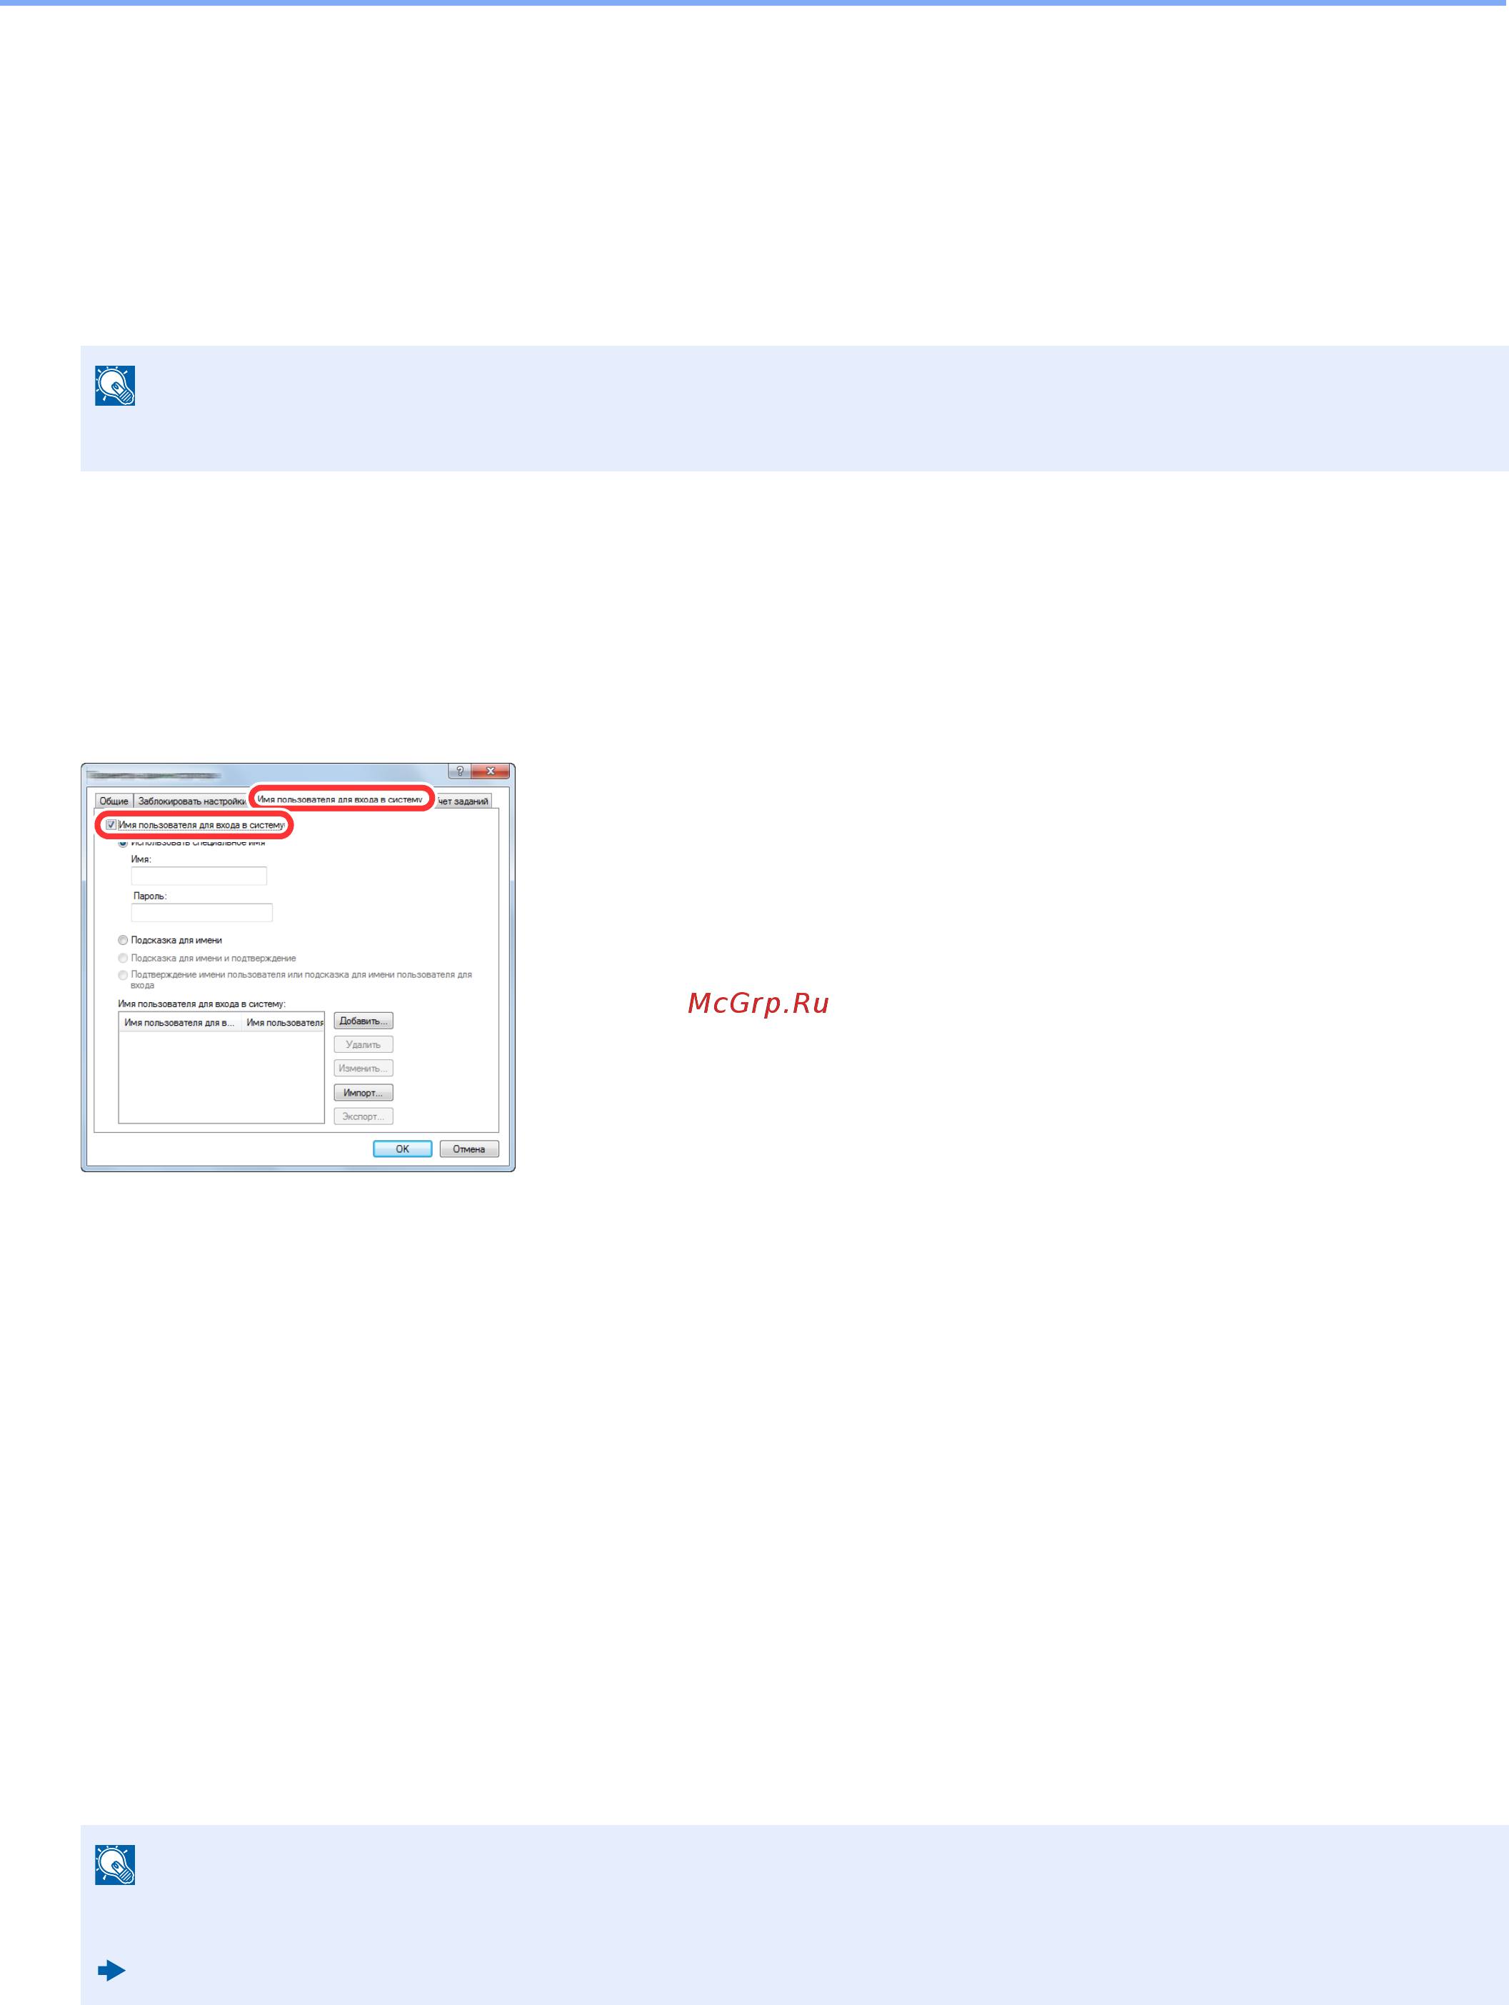Click the Добавить... button
This screenshot has width=1509, height=2005.
pyautogui.click(x=364, y=1021)
